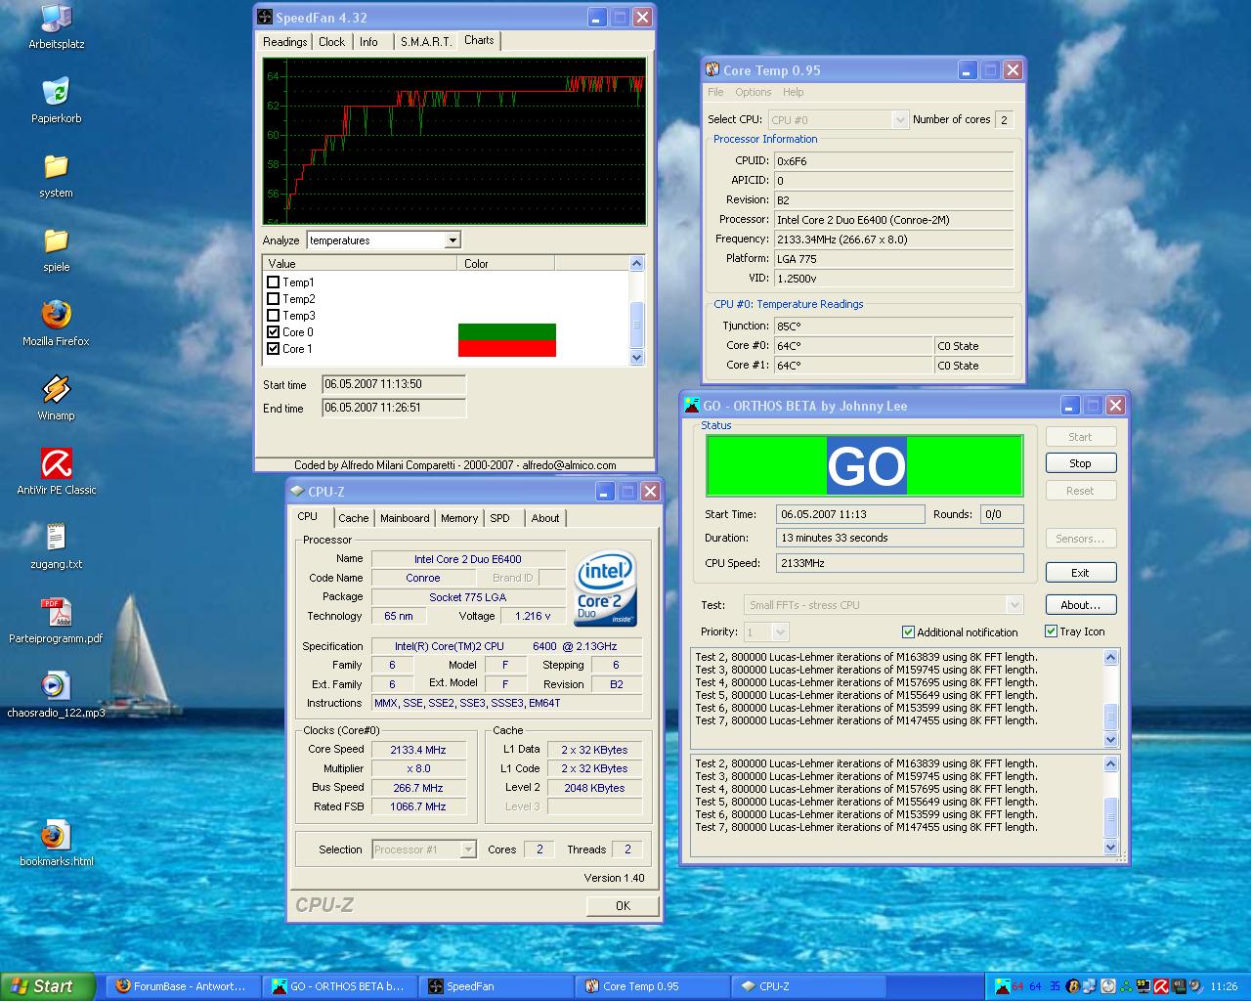Click the monitor 99 tray icon

pyautogui.click(x=1143, y=986)
